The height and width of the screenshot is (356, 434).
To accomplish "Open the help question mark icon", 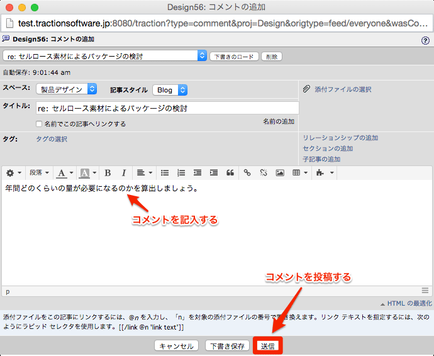I will [425, 41].
